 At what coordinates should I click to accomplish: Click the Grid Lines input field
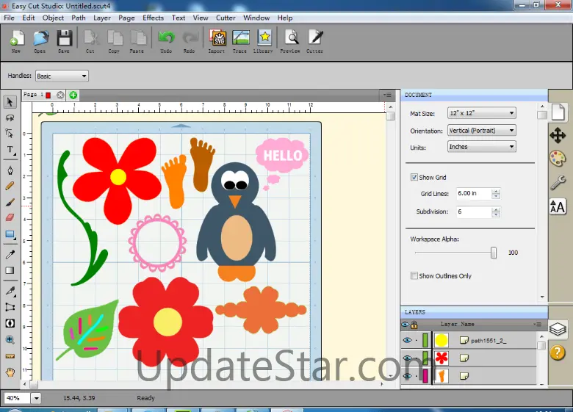(x=473, y=194)
